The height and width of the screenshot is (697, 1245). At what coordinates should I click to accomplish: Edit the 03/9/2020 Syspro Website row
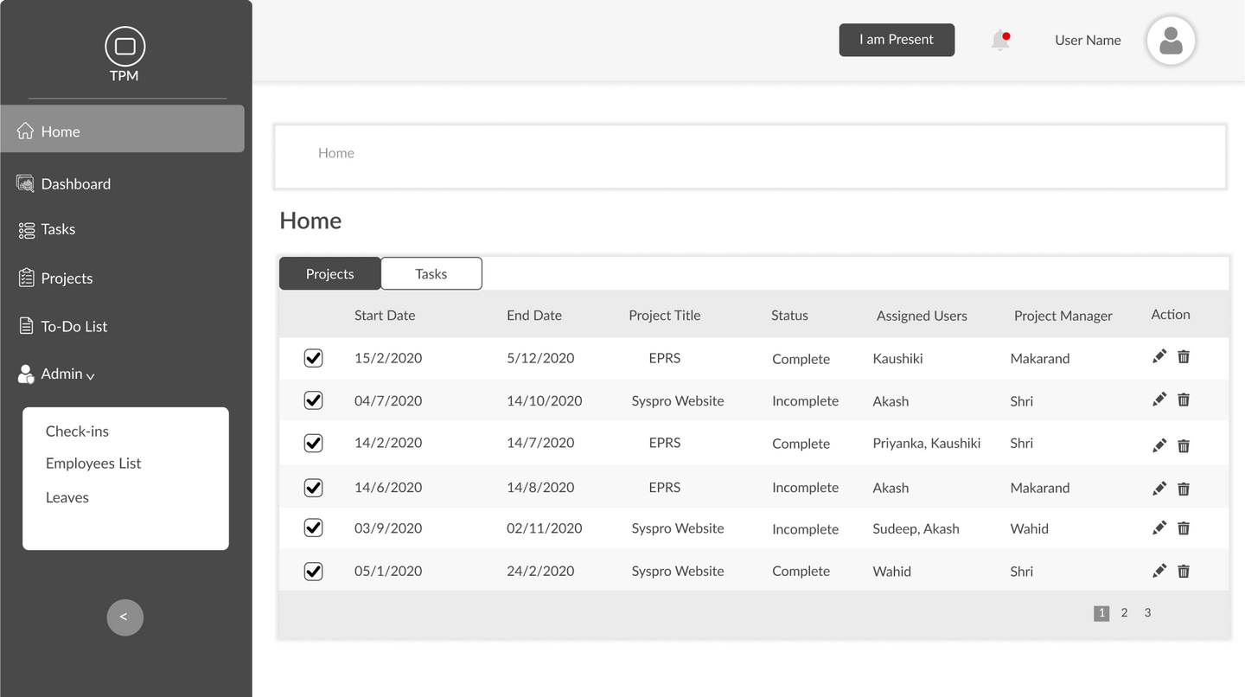pyautogui.click(x=1159, y=528)
